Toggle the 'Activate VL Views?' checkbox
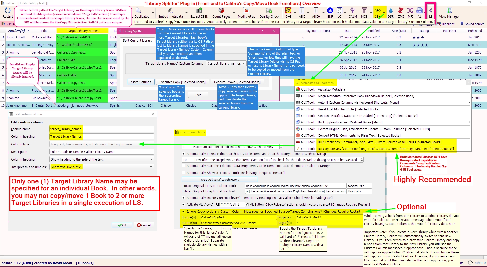This screenshot has width=487, height=267. (x=183, y=205)
